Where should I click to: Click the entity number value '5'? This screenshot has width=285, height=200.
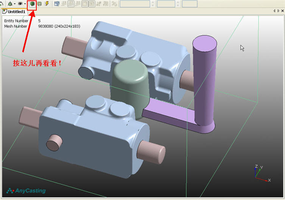39,21
